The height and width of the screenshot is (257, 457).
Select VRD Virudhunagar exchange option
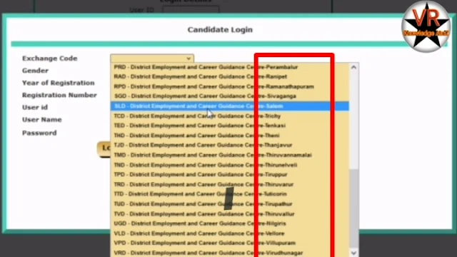click(230, 253)
